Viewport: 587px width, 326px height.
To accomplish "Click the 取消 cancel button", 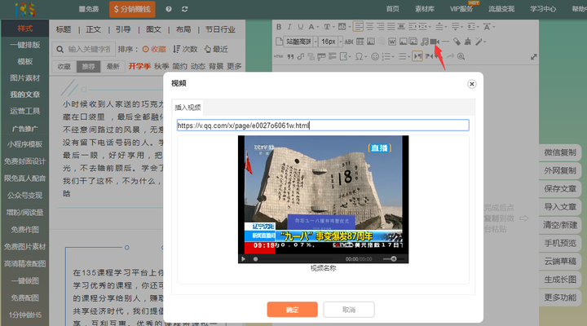I will coord(349,310).
